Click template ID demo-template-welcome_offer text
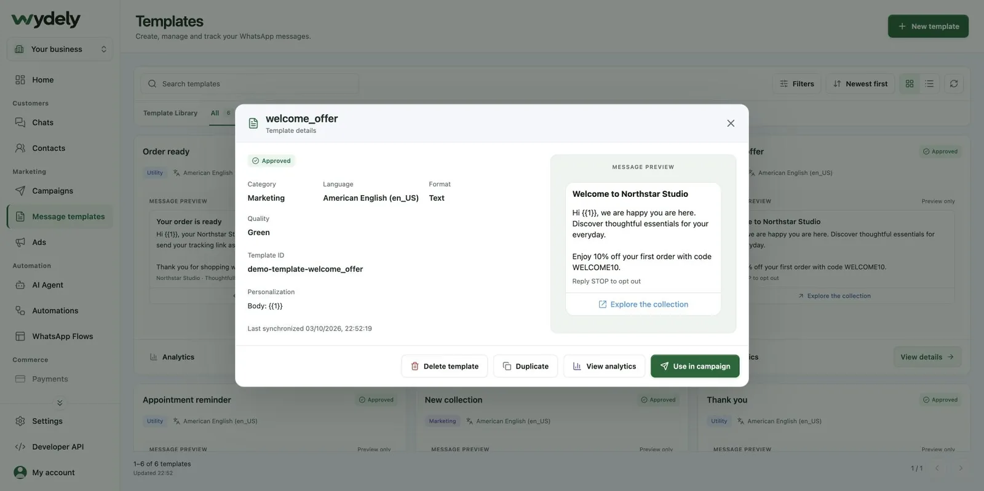The width and height of the screenshot is (984, 491). point(305,269)
